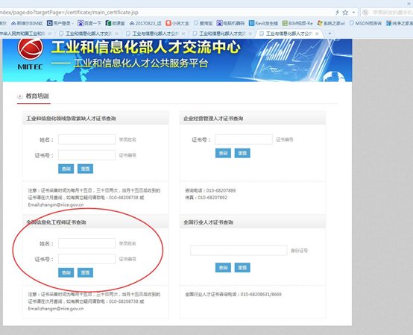Bookmark this page with the star icon
This screenshot has width=413, height=335.
pos(345,12)
